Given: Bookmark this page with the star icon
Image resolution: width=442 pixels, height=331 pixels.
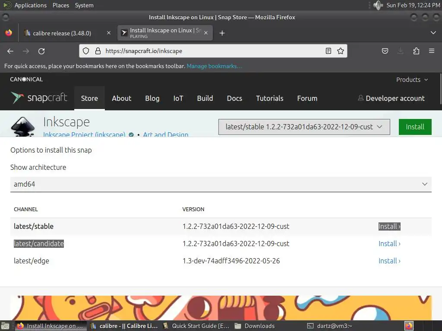Looking at the screenshot, I should pyautogui.click(x=341, y=51).
